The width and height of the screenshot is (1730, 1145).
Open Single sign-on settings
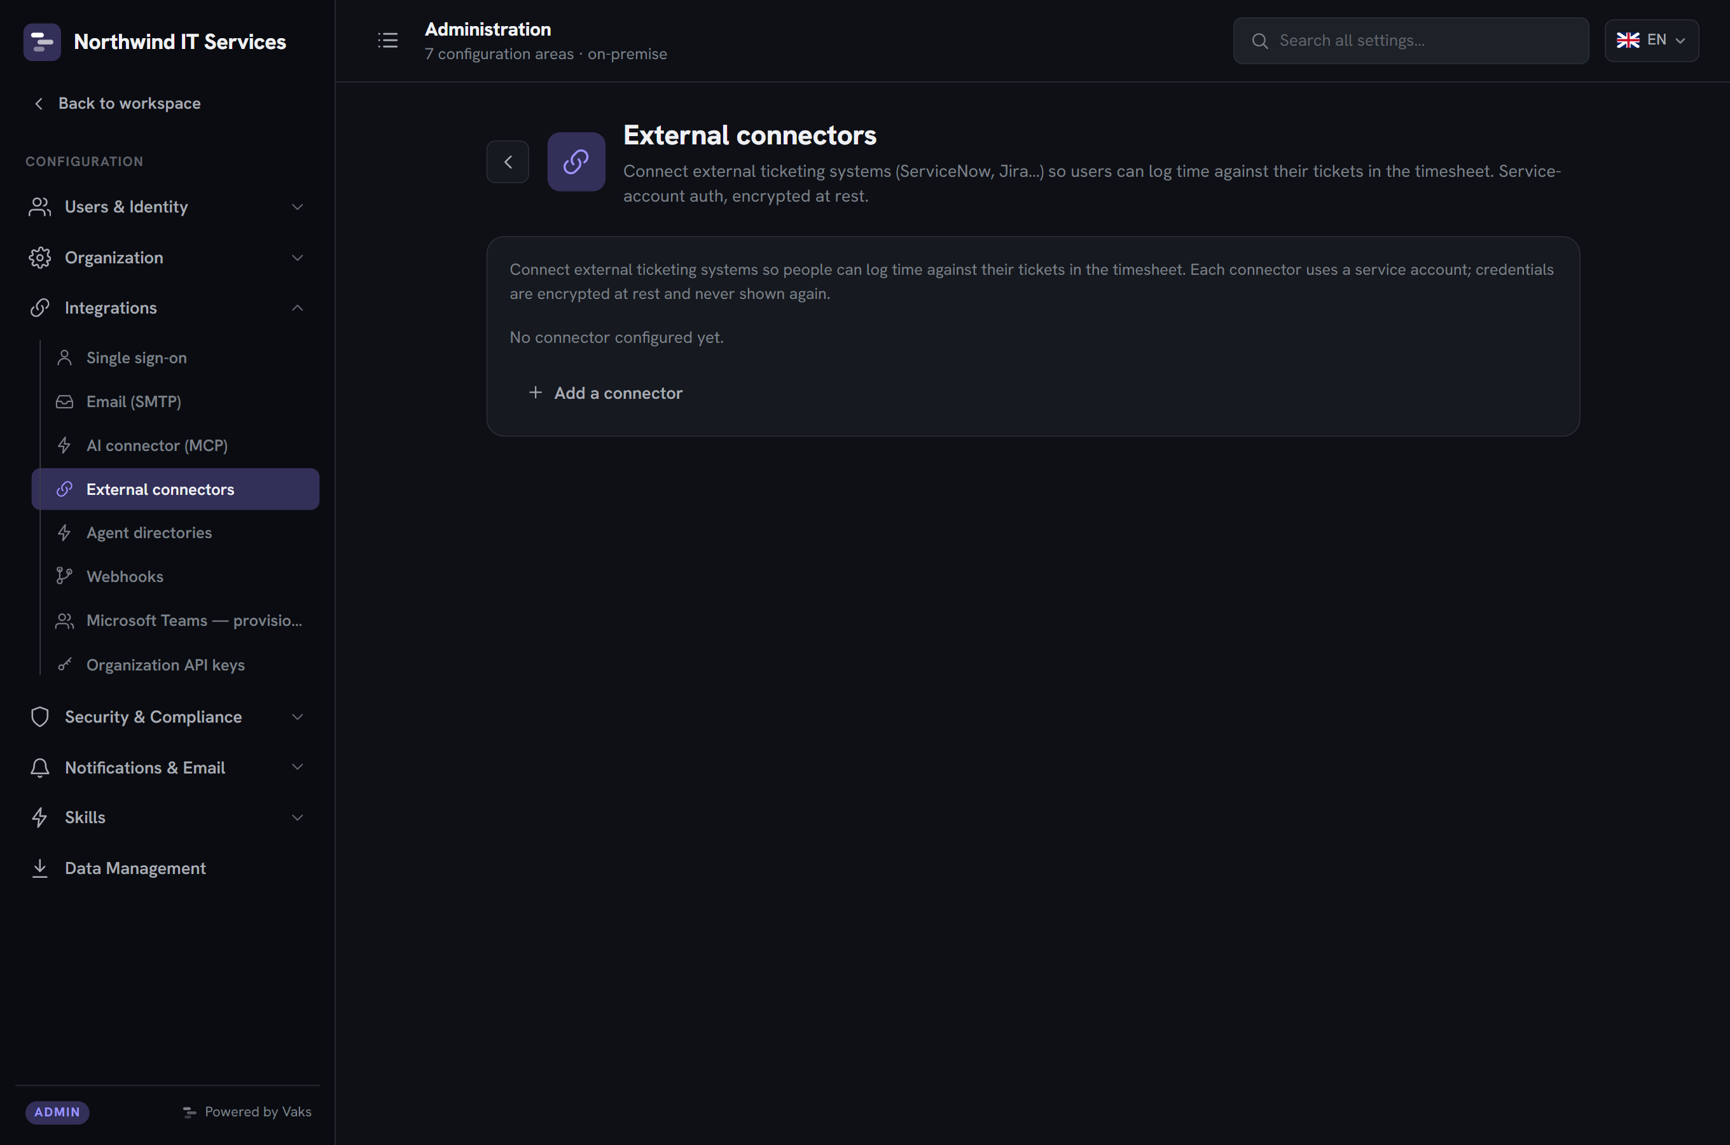175,357
